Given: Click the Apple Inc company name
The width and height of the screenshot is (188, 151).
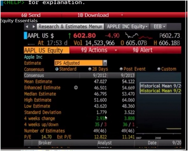Looking at the screenshot, I should (x=33, y=57).
